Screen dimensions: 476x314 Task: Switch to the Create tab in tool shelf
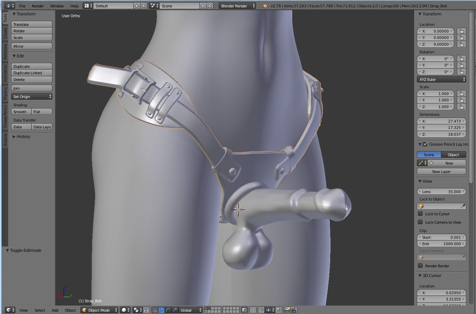(5, 33)
